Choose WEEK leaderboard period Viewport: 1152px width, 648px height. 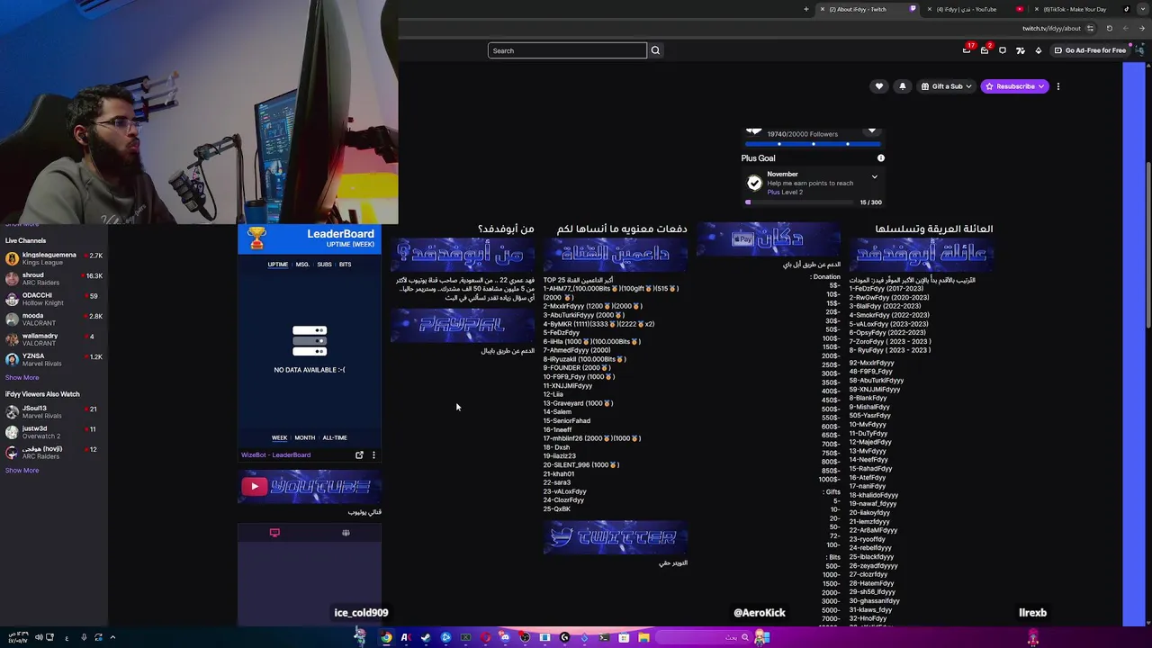pyautogui.click(x=280, y=438)
